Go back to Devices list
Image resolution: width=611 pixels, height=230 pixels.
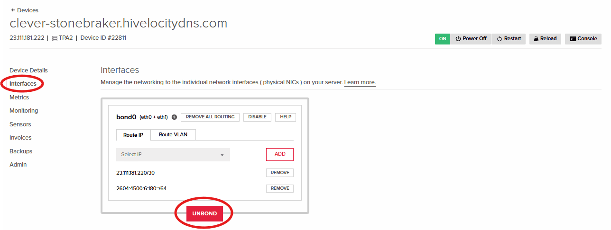coord(24,10)
